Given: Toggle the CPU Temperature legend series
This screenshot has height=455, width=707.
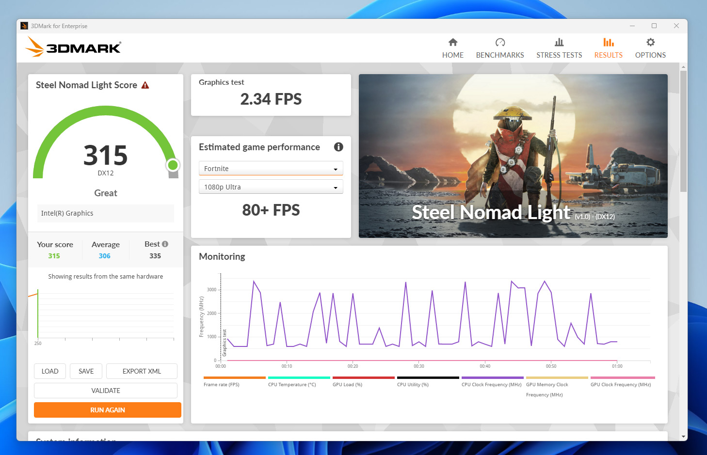Looking at the screenshot, I should (292, 385).
